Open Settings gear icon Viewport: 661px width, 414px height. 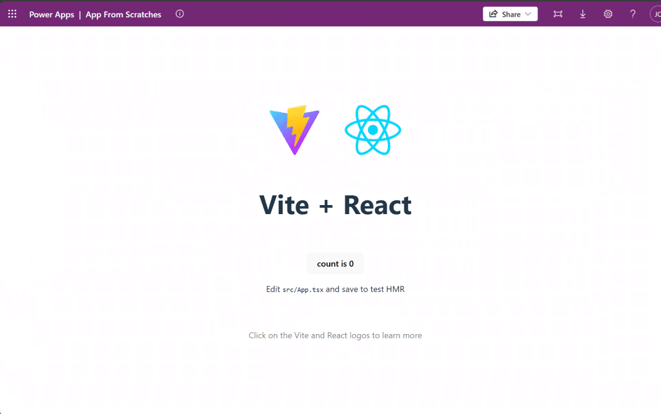point(607,14)
